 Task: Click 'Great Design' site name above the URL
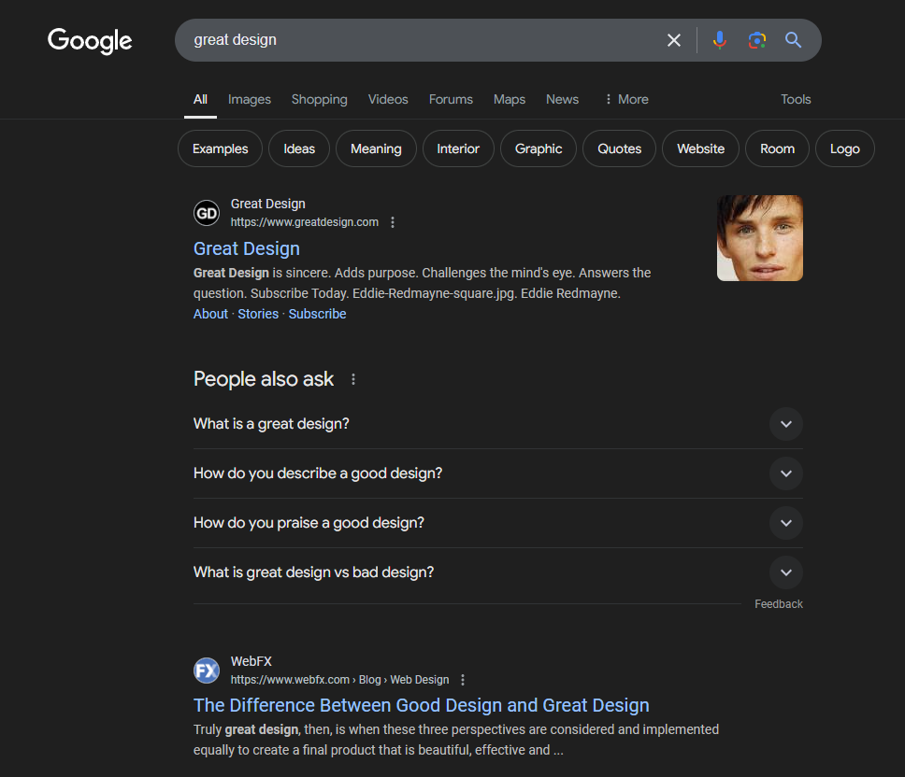click(267, 204)
